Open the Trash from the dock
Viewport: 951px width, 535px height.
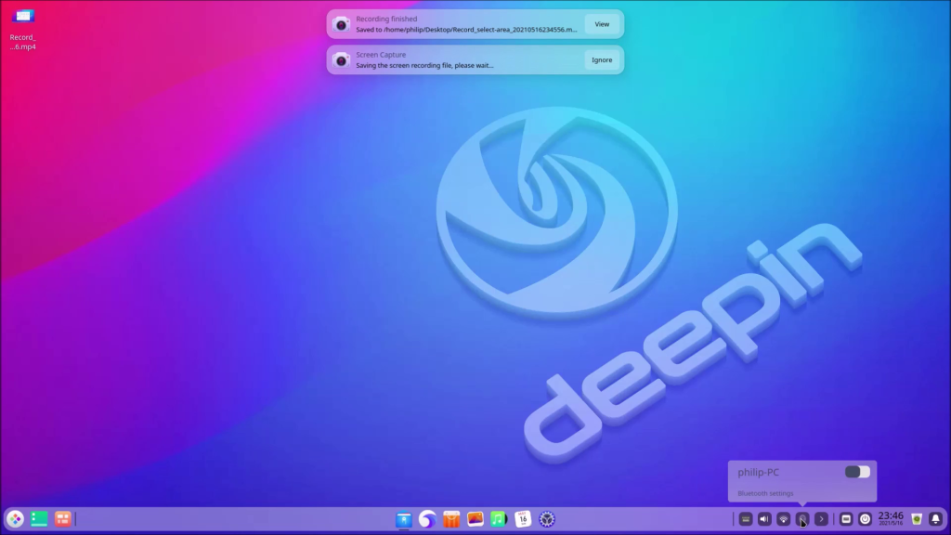pos(916,519)
